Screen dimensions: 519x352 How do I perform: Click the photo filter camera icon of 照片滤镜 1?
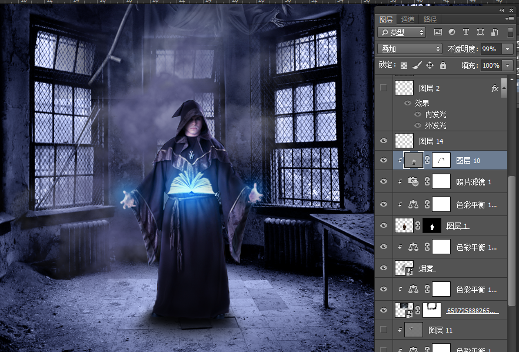[413, 181]
